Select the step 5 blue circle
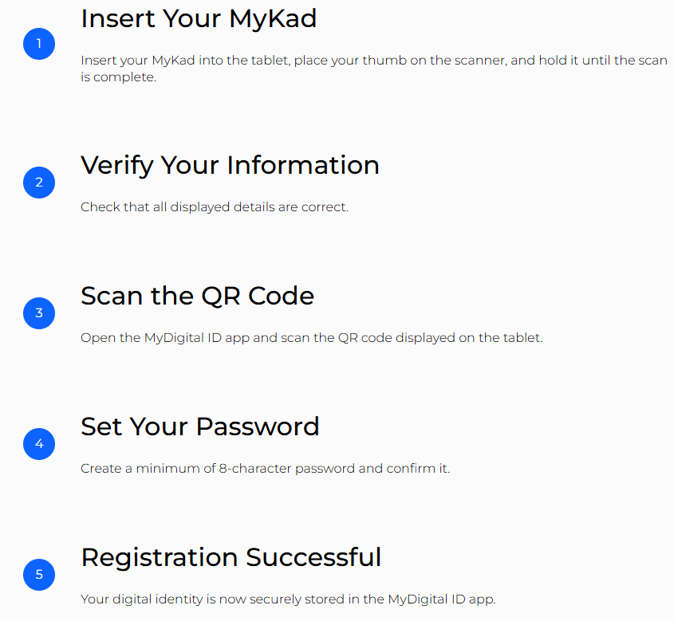Viewport: 674px width, 621px height. tap(39, 574)
